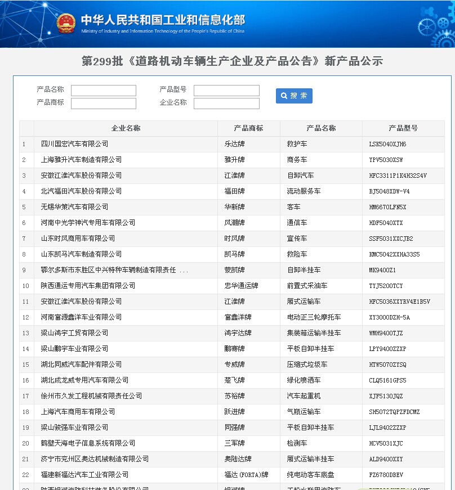This screenshot has width=455, height=490.
Task: Click the national emblem logo in the header
Action: [x=66, y=23]
